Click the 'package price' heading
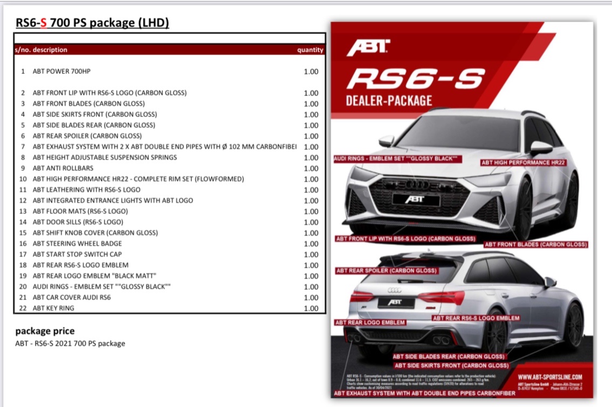Viewport: 612px width, 407px height. 45,331
